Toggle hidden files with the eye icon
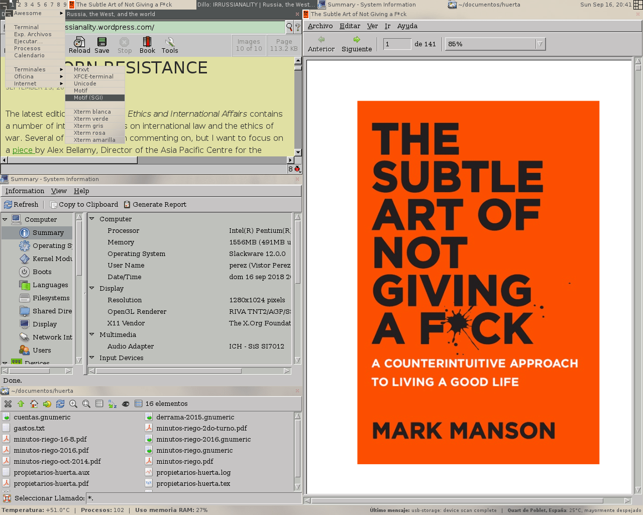The width and height of the screenshot is (643, 515). pos(126,404)
